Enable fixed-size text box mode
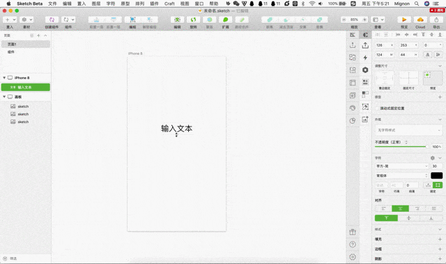This screenshot has width=446, height=264. pyautogui.click(x=438, y=185)
